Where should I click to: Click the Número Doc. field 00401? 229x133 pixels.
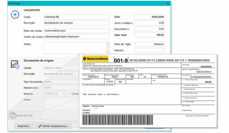(61, 88)
